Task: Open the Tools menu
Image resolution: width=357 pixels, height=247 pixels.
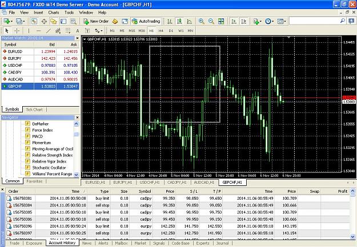Action: click(69, 13)
